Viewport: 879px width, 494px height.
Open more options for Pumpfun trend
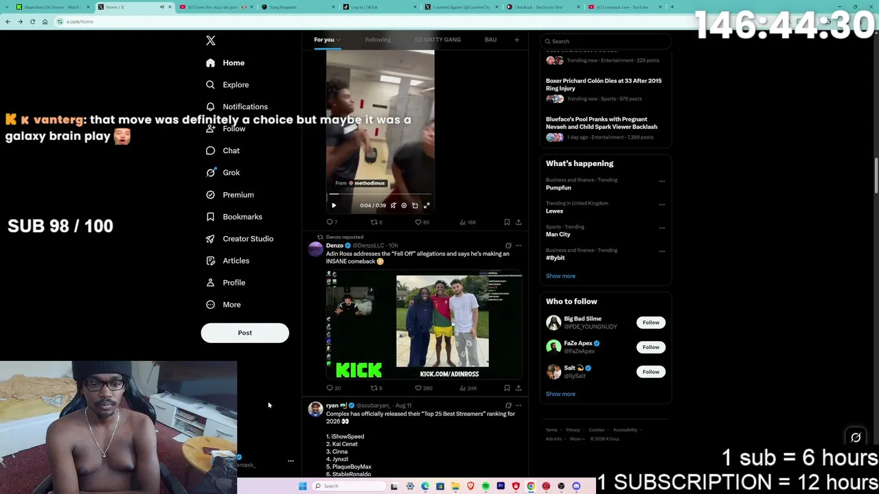(x=662, y=181)
